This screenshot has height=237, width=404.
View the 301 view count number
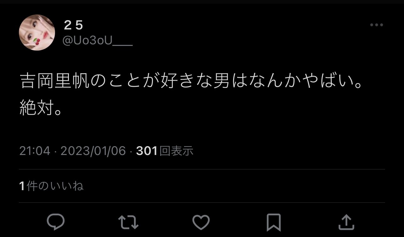pyautogui.click(x=147, y=151)
